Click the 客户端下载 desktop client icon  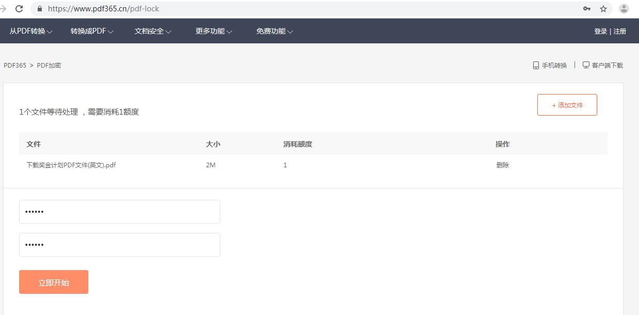(586, 65)
